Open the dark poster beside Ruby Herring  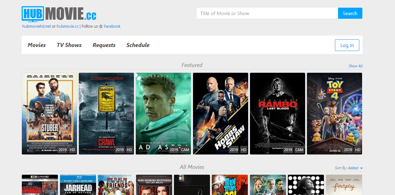click(192, 185)
